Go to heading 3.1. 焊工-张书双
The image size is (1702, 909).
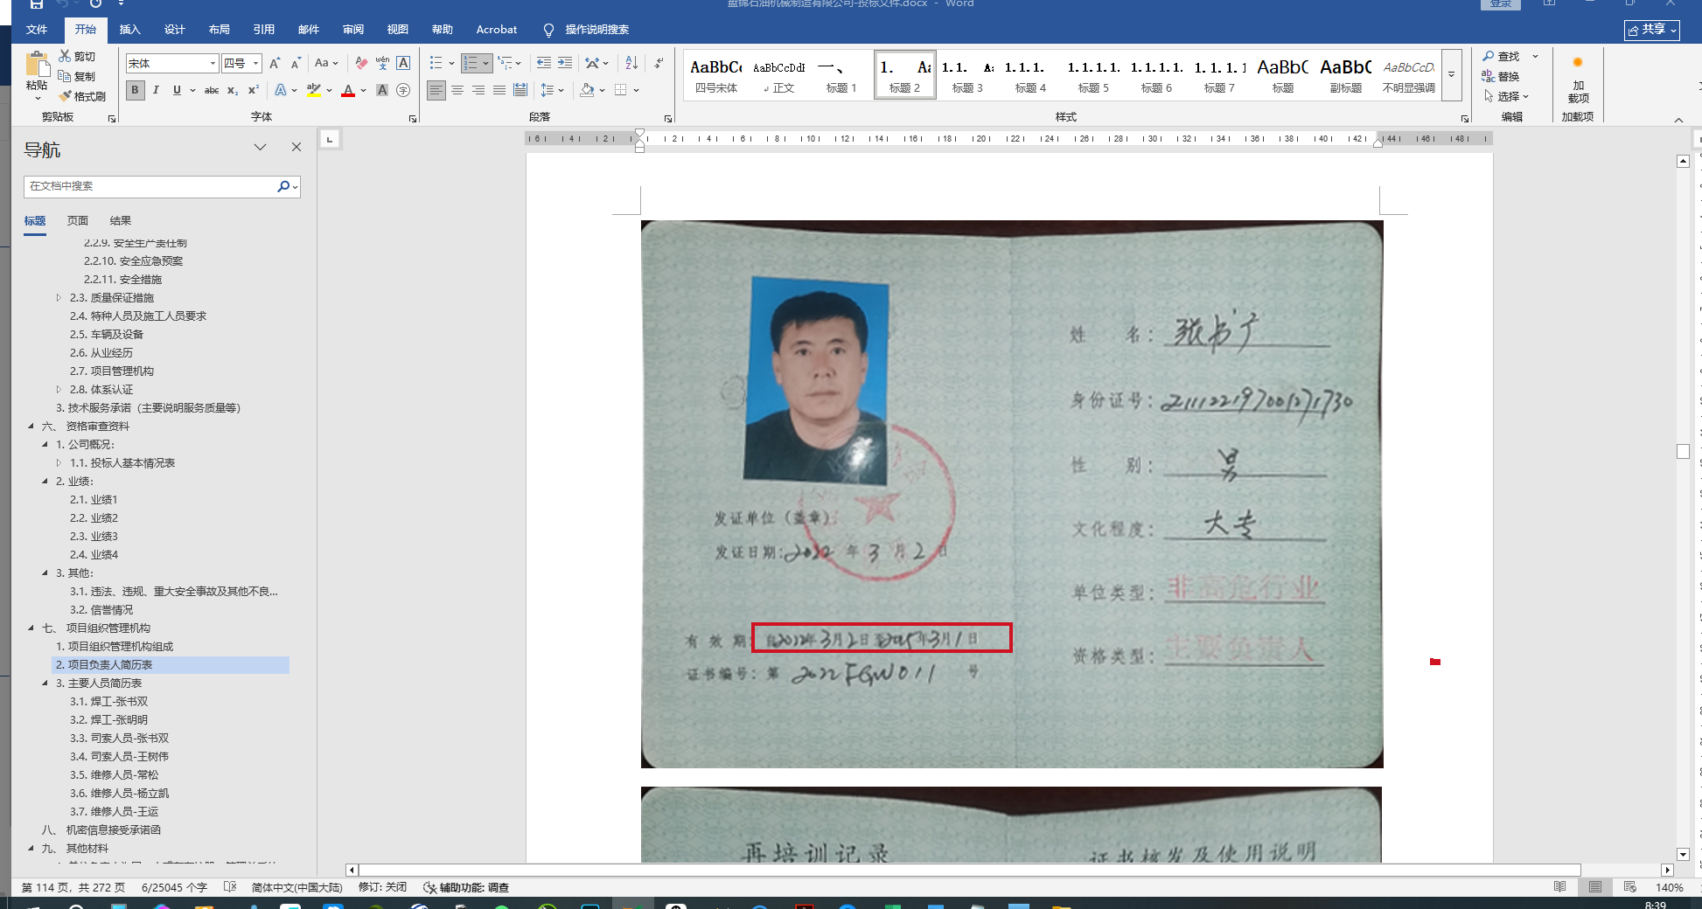point(108,702)
